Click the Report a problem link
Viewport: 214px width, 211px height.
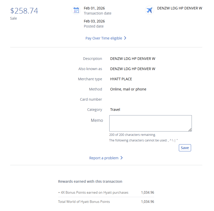103,158
